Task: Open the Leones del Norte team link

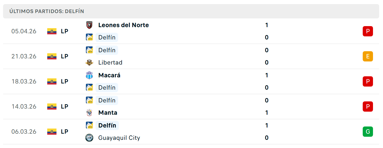Action: click(x=123, y=25)
